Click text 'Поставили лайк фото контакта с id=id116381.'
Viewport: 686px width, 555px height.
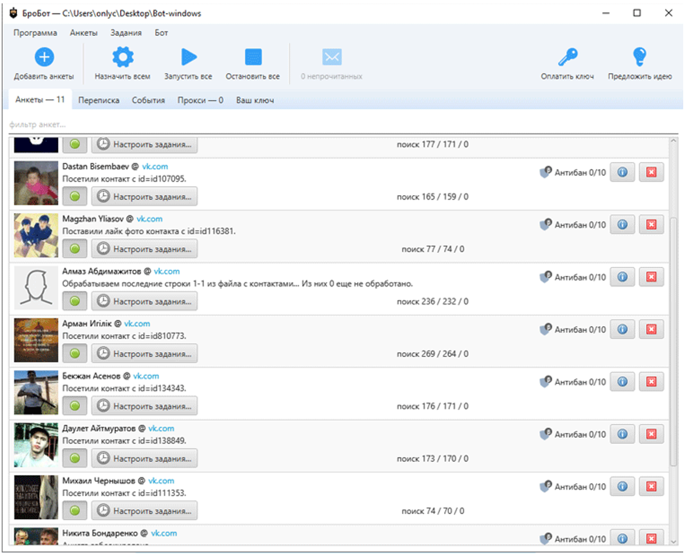coord(149,231)
